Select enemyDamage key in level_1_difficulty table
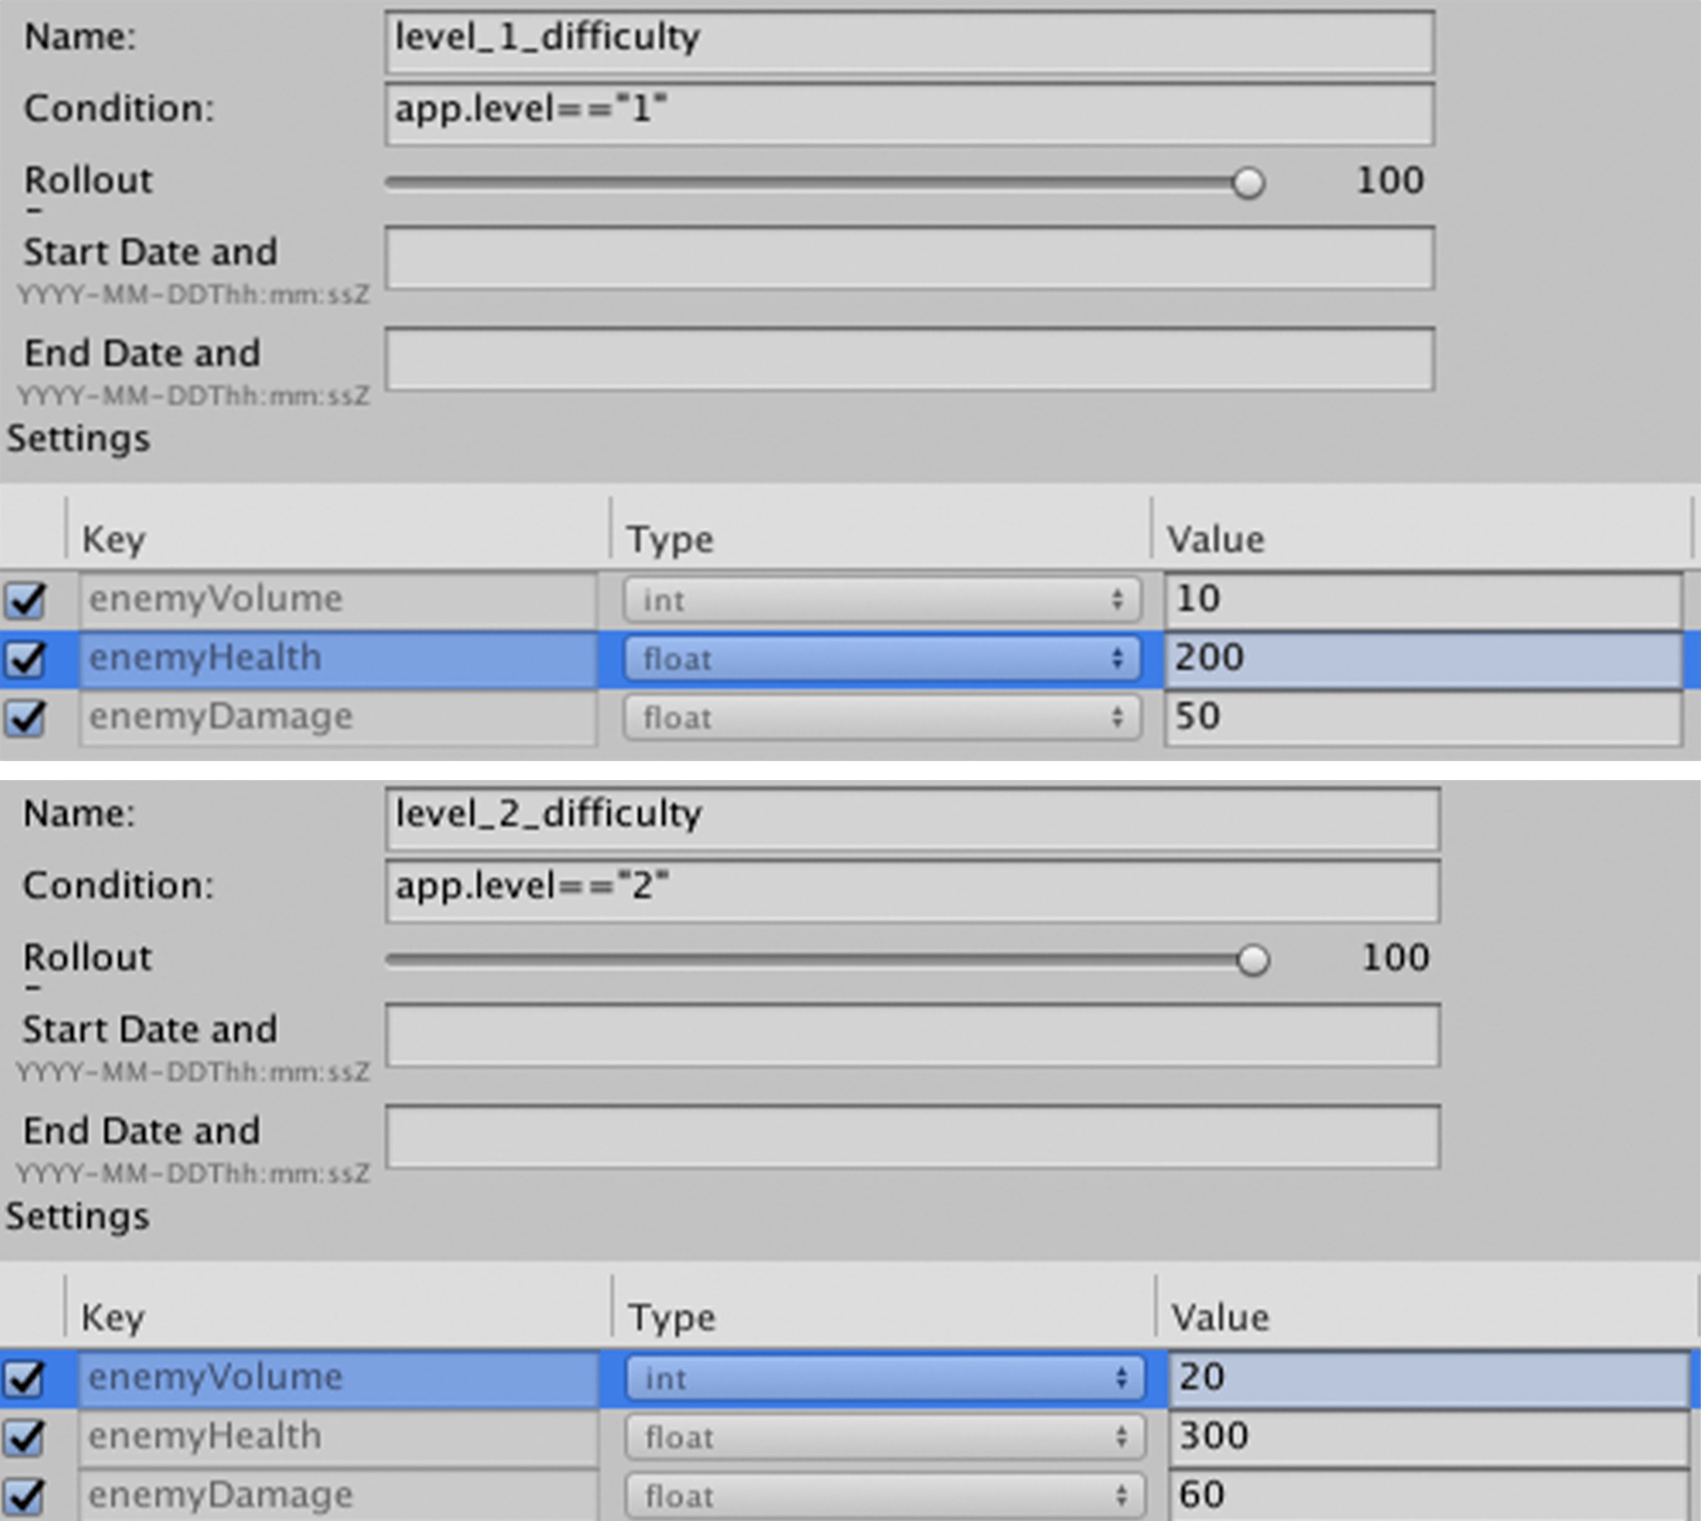1701x1521 pixels. pyautogui.click(x=338, y=718)
